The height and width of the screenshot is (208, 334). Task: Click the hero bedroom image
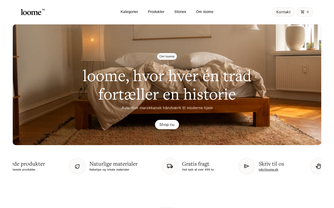point(167,85)
